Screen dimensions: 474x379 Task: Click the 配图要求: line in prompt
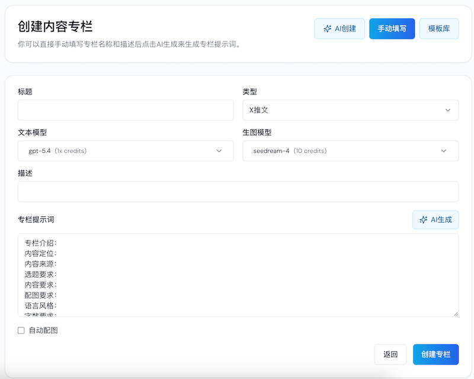click(x=40, y=295)
